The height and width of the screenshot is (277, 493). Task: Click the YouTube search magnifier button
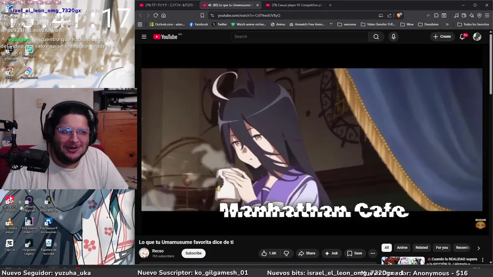coord(376,37)
